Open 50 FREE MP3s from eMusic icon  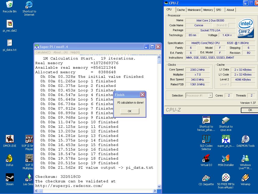point(226,181)
